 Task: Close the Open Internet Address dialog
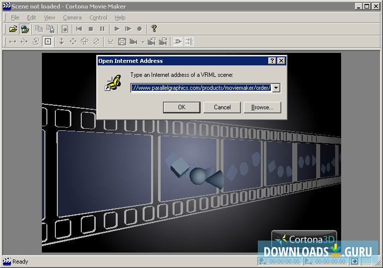tap(281, 61)
